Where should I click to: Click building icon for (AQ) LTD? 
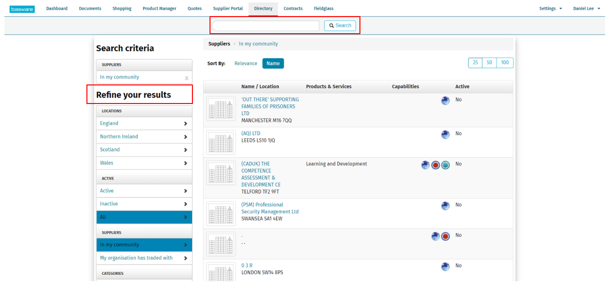tap(221, 143)
